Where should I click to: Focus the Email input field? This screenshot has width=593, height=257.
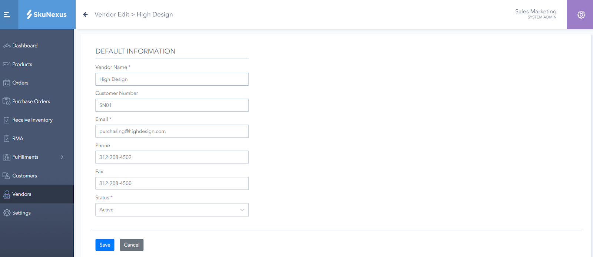(172, 131)
